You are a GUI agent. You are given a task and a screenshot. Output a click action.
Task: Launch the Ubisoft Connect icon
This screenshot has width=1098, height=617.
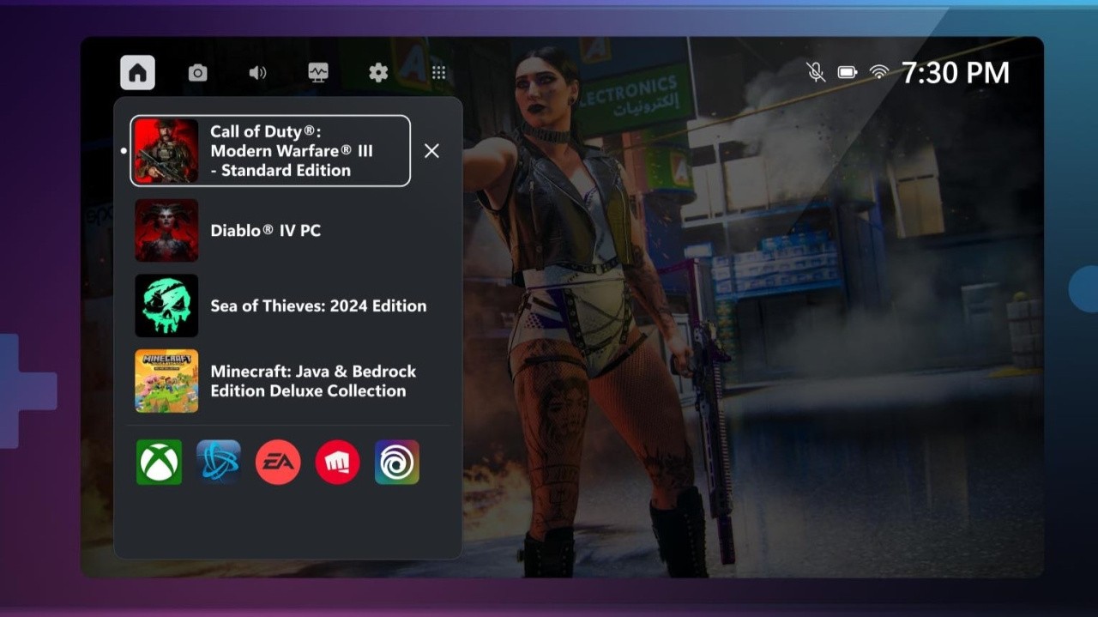click(x=396, y=462)
